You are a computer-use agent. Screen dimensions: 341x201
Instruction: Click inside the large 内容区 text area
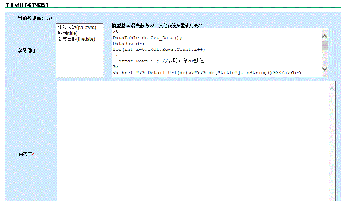[x=193, y=141]
